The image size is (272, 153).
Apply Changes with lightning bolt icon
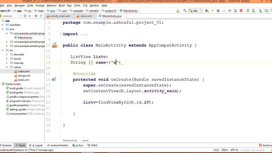point(212,11)
